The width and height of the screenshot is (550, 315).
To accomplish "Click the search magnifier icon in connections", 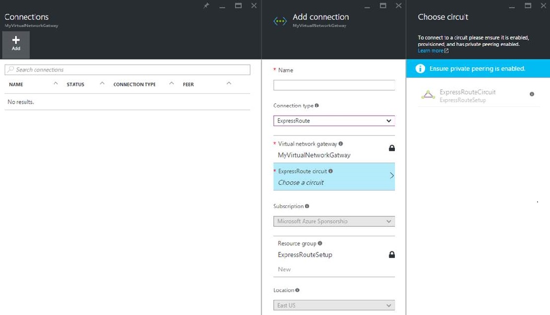I will (11, 69).
